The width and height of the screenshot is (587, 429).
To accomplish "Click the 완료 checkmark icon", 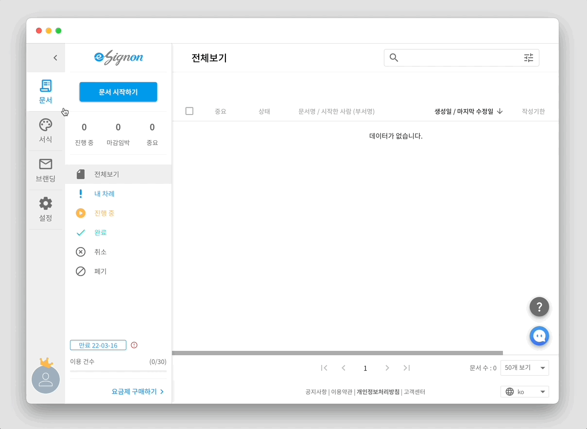I will 81,232.
